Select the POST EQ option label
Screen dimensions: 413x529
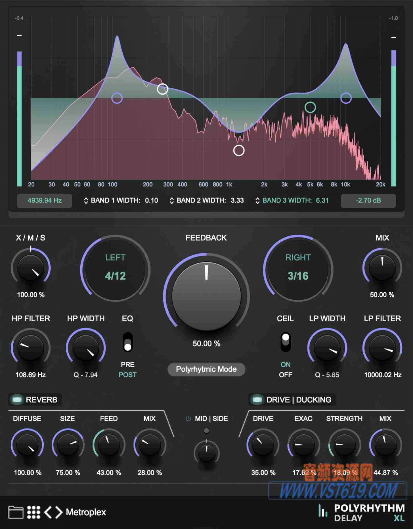tap(127, 375)
